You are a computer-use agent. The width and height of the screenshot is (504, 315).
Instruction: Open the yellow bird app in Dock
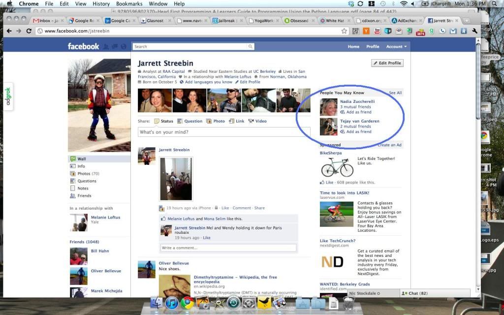(x=264, y=303)
